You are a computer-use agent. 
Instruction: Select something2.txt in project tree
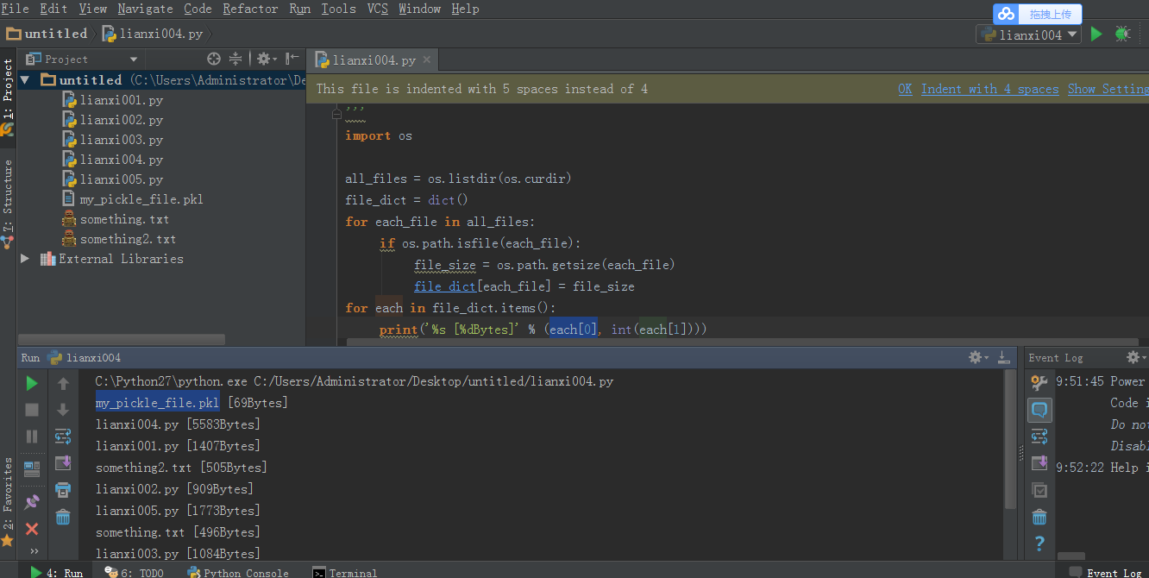(x=119, y=239)
